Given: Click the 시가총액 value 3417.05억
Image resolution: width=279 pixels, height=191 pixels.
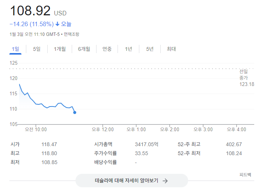Looking at the screenshot, I should coord(146,144).
